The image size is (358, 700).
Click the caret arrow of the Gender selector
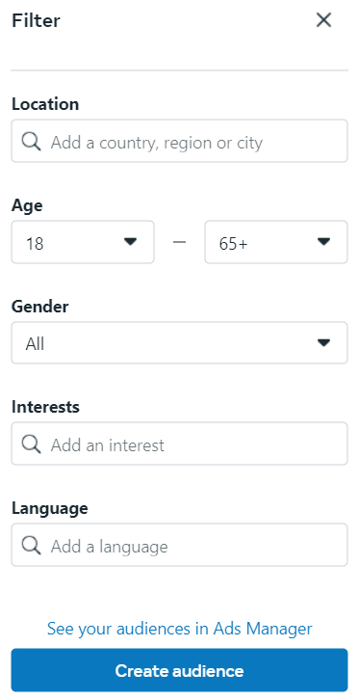323,343
